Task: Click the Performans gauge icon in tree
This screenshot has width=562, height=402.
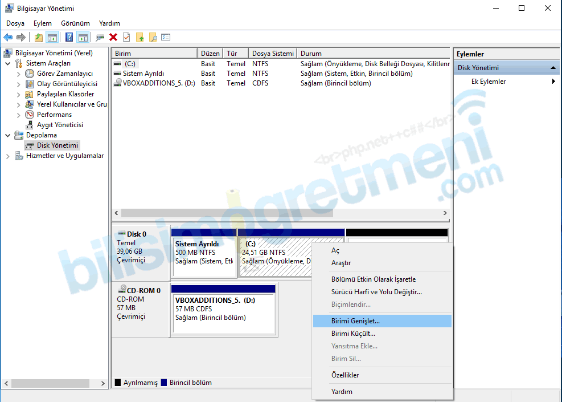Action: tap(30, 115)
